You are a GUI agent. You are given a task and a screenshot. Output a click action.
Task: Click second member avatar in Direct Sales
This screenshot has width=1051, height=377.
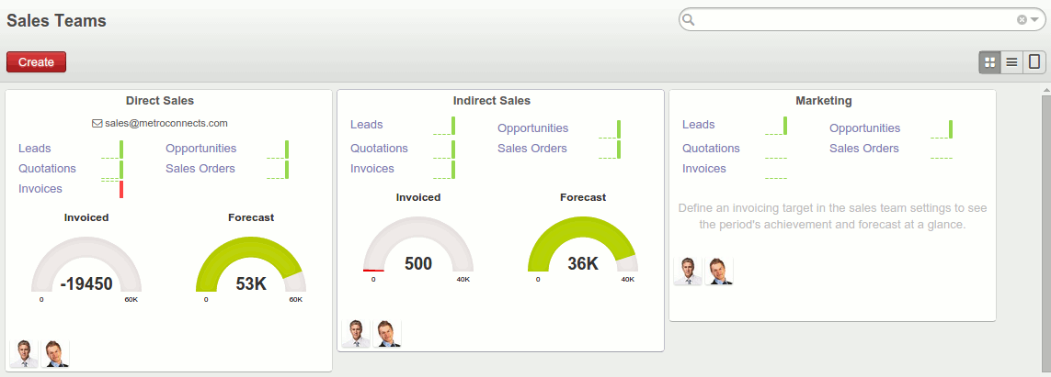tap(56, 353)
